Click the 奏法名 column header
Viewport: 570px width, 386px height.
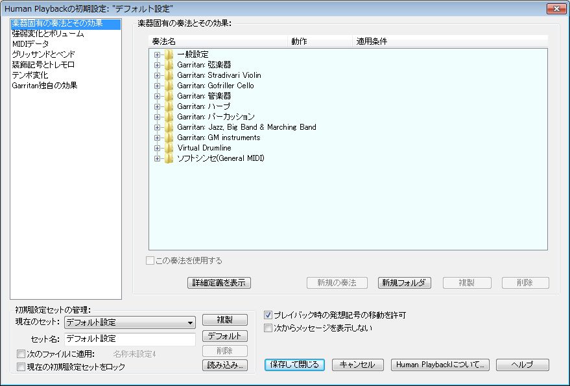pos(218,42)
